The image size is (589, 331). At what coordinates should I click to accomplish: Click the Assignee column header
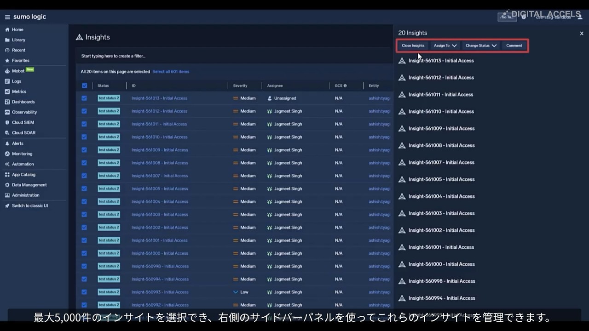coord(275,86)
